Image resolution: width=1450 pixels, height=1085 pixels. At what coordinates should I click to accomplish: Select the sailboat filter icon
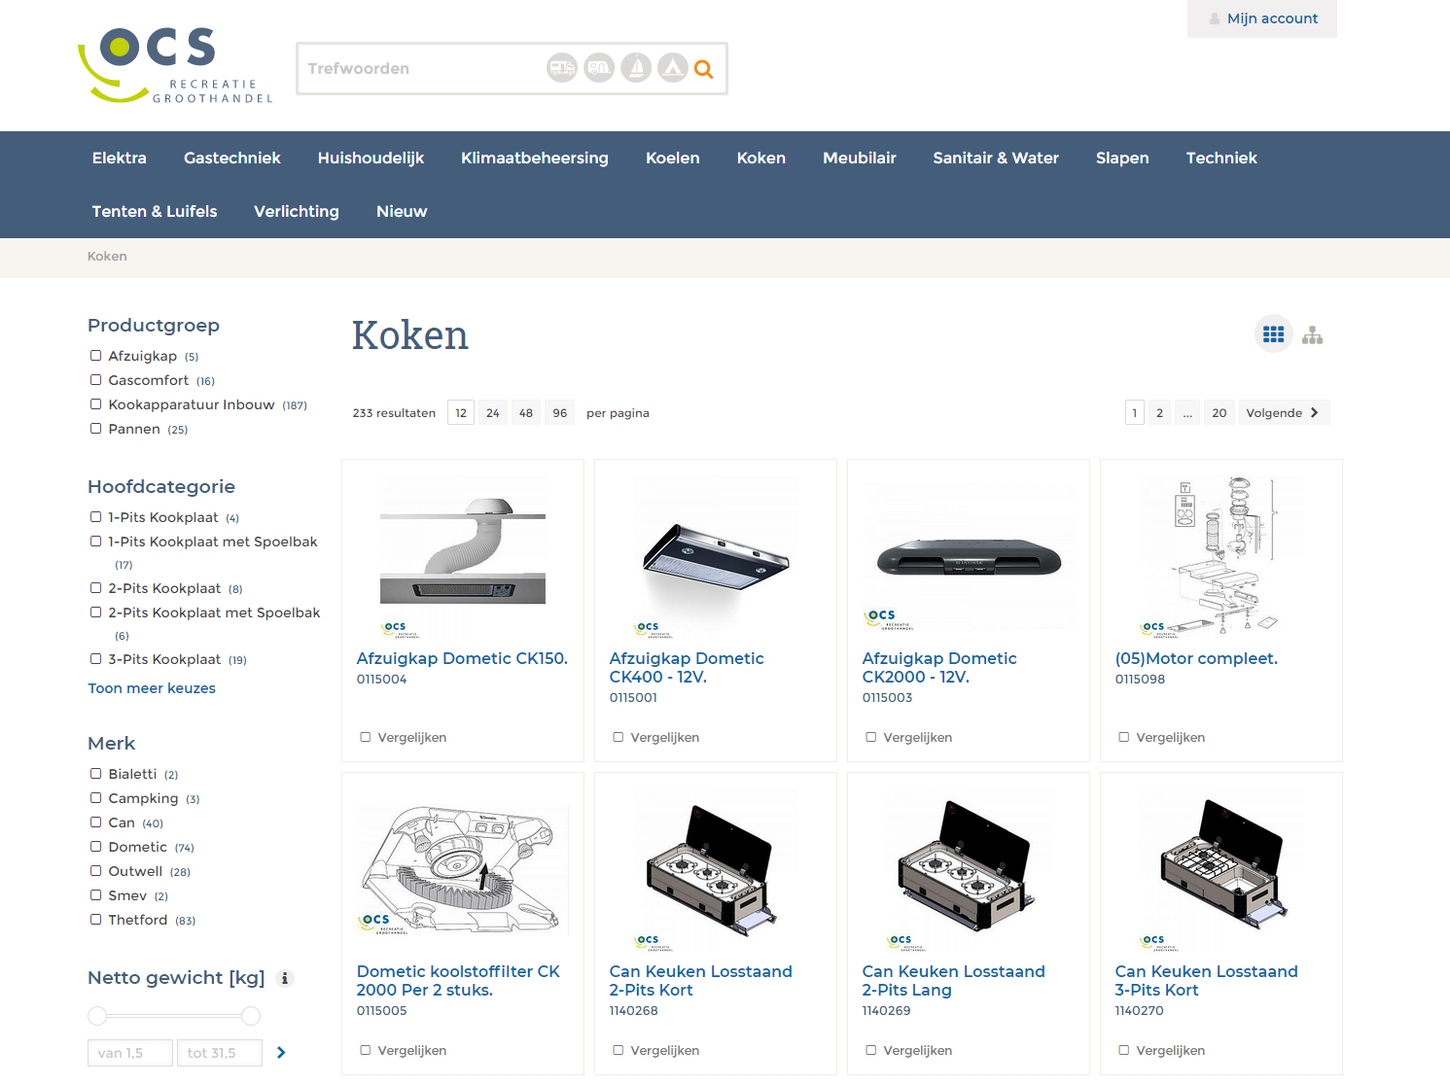pos(636,68)
